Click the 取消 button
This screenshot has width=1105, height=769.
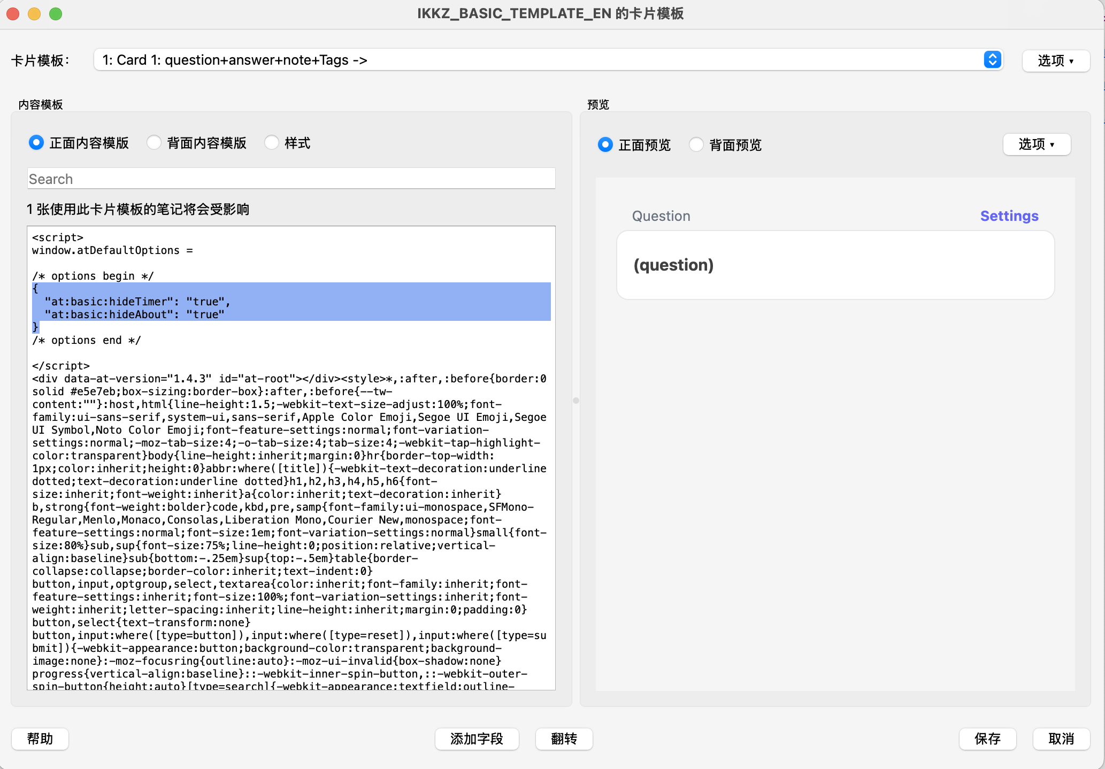click(1061, 739)
